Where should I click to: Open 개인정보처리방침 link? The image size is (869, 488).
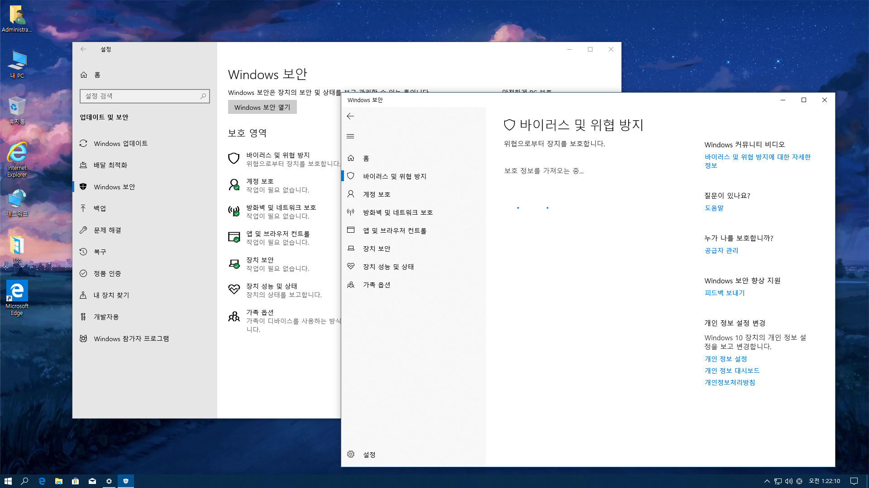coord(730,382)
